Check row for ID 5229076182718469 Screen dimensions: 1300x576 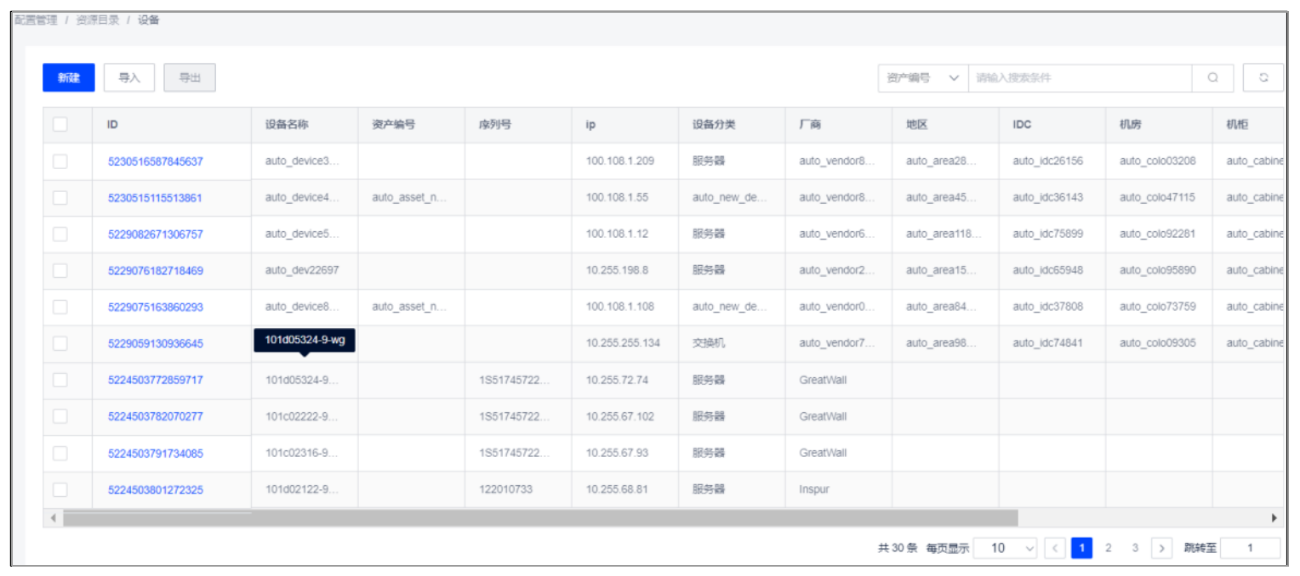60,270
